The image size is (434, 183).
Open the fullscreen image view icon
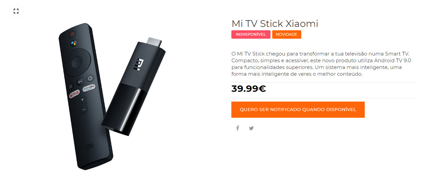pyautogui.click(x=16, y=11)
